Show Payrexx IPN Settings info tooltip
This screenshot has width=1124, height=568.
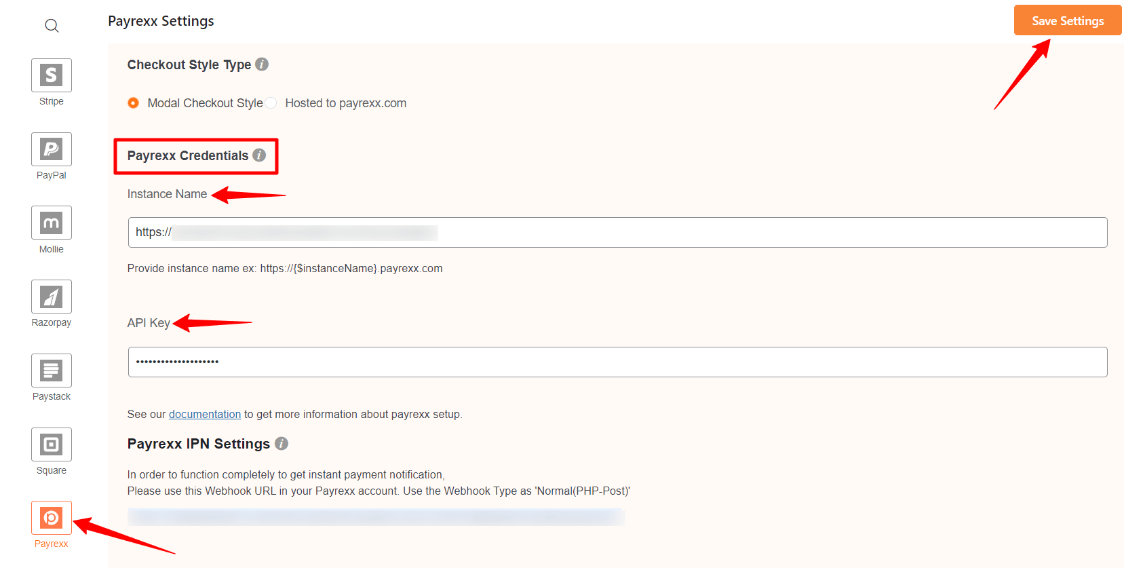pos(282,444)
